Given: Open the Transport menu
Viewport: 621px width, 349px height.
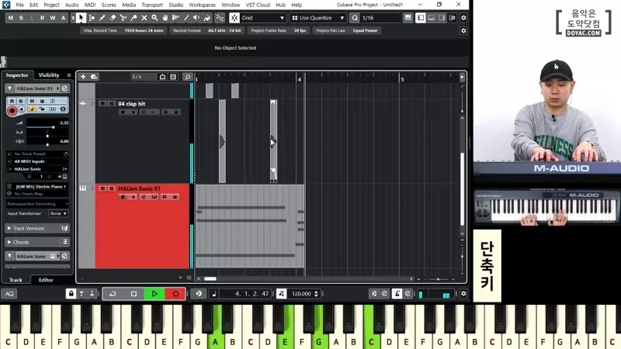Looking at the screenshot, I should (x=152, y=5).
